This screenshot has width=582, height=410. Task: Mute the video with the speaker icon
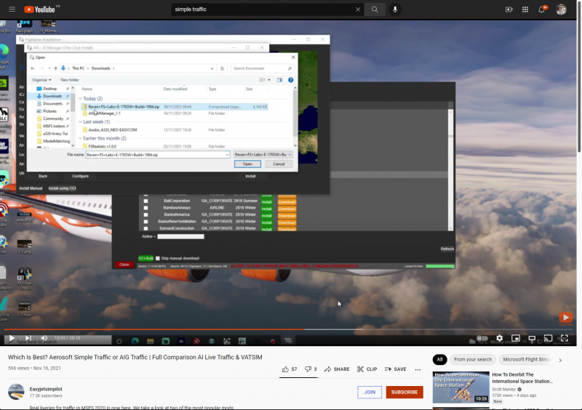[44, 338]
